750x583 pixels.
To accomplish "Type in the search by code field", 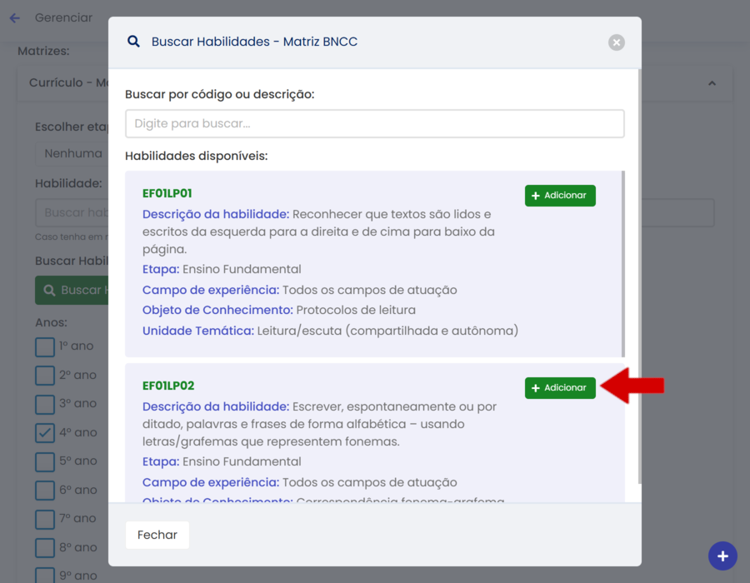I will [x=374, y=124].
